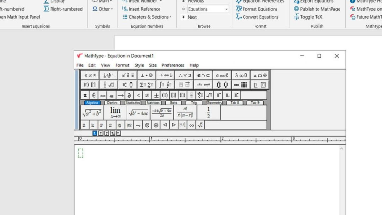Open the matrix templates palette

coord(241,85)
